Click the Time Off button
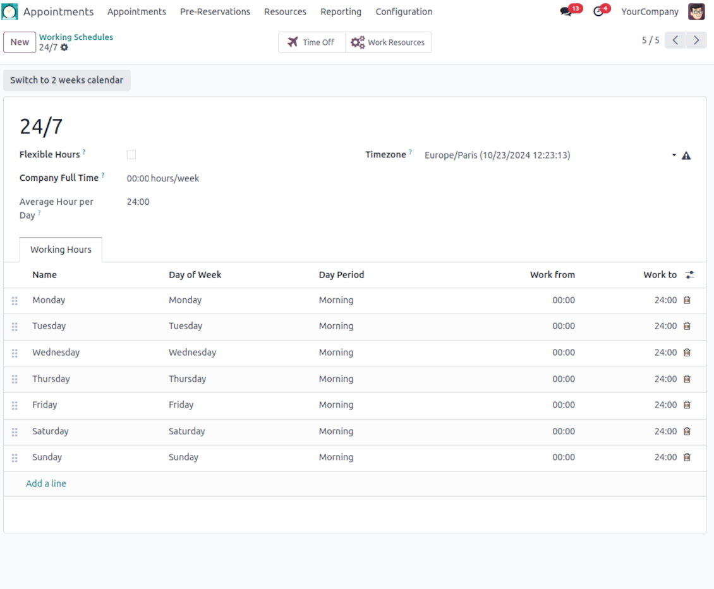 [312, 42]
